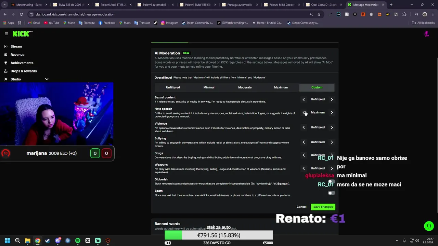
Task: Go back in browser history
Action: pos(5,14)
